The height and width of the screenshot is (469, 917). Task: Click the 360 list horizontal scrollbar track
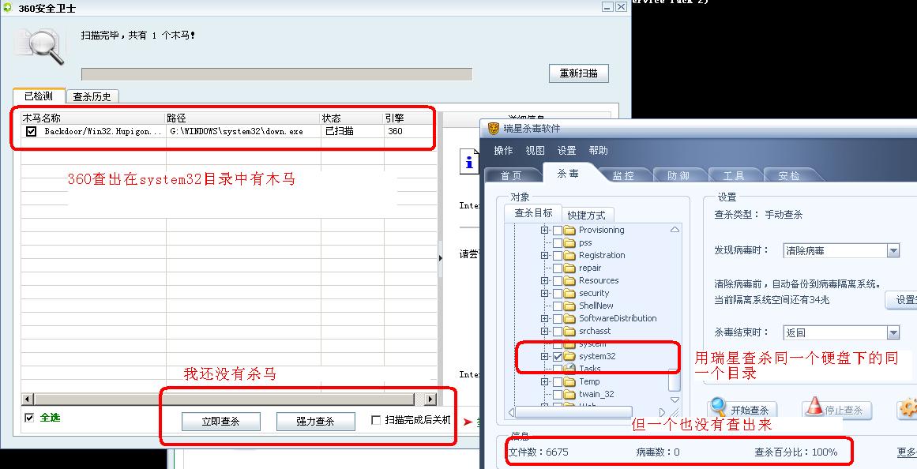coord(228,400)
